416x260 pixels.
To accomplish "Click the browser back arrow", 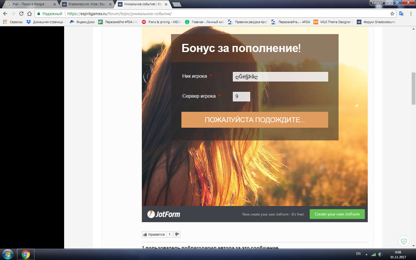I will pyautogui.click(x=5, y=14).
